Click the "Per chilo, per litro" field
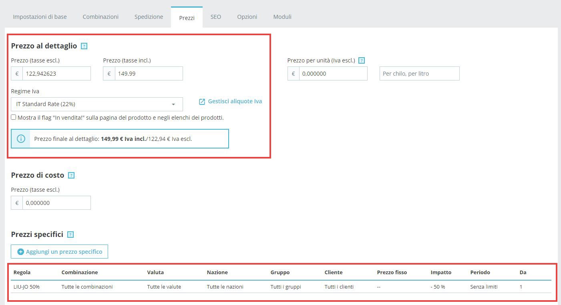Image resolution: width=561 pixels, height=305 pixels. pos(419,74)
